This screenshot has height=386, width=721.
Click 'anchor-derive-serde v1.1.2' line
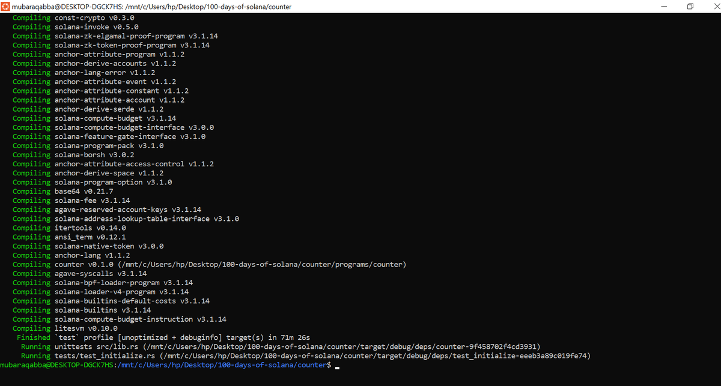[88, 109]
